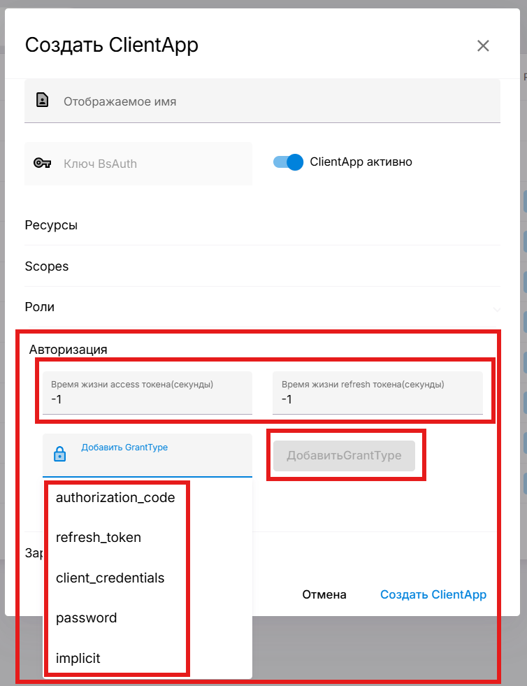
Task: Click the lock icon in GrantType field
Action: [60, 455]
